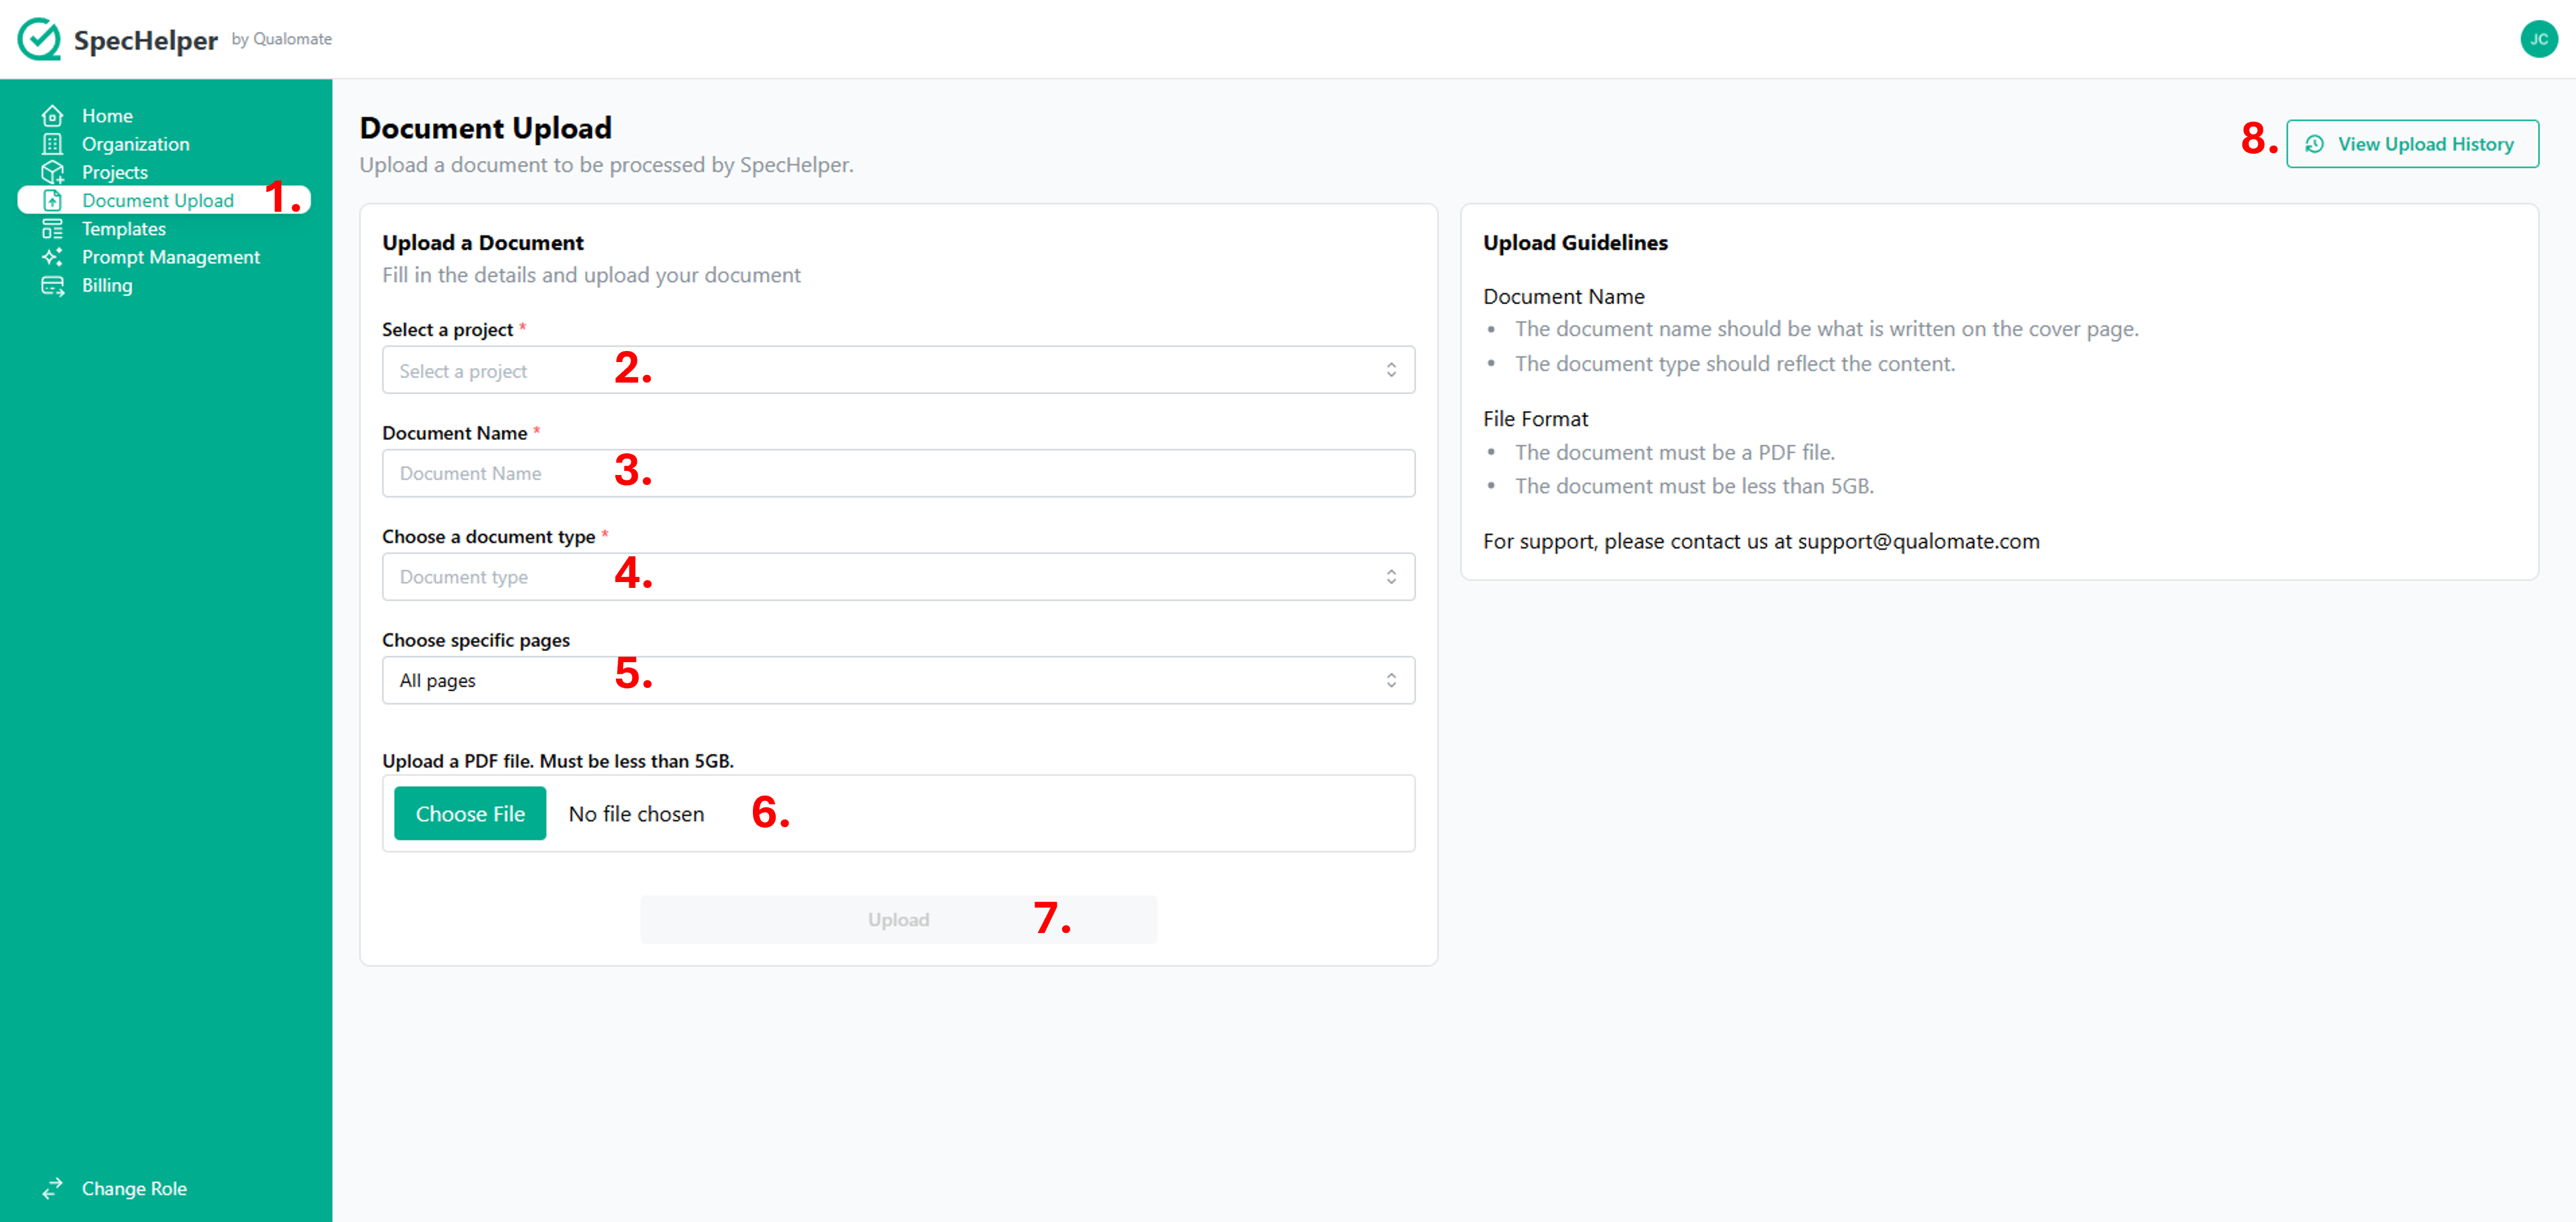Focus the Document Name text field
Screen dimensions: 2576x1222
(x=897, y=474)
